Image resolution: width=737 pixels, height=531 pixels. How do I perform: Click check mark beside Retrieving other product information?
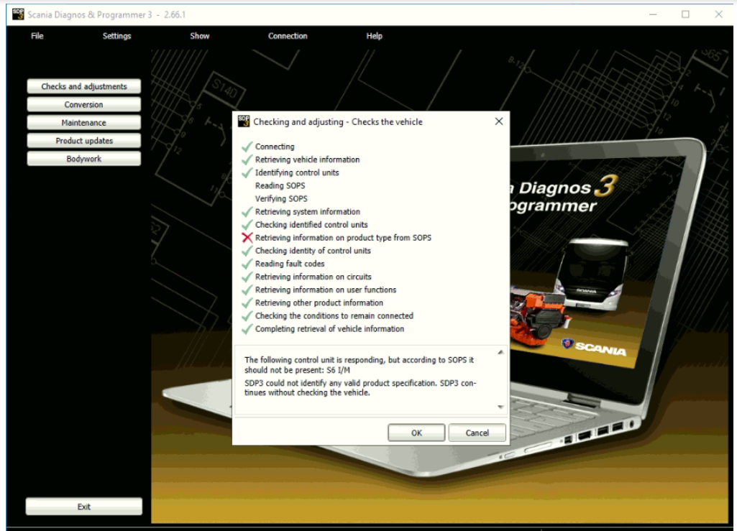click(x=247, y=303)
